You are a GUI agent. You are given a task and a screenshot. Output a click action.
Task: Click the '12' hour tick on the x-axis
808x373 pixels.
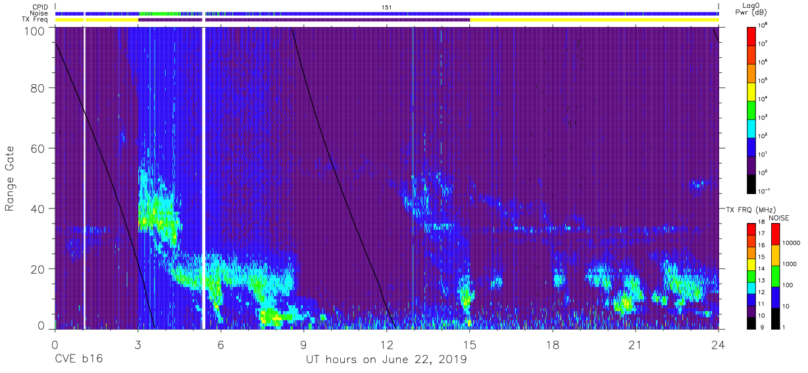point(387,345)
